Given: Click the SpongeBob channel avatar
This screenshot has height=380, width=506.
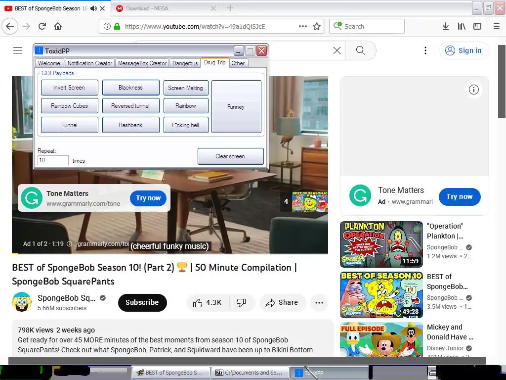Looking at the screenshot, I should click(22, 302).
